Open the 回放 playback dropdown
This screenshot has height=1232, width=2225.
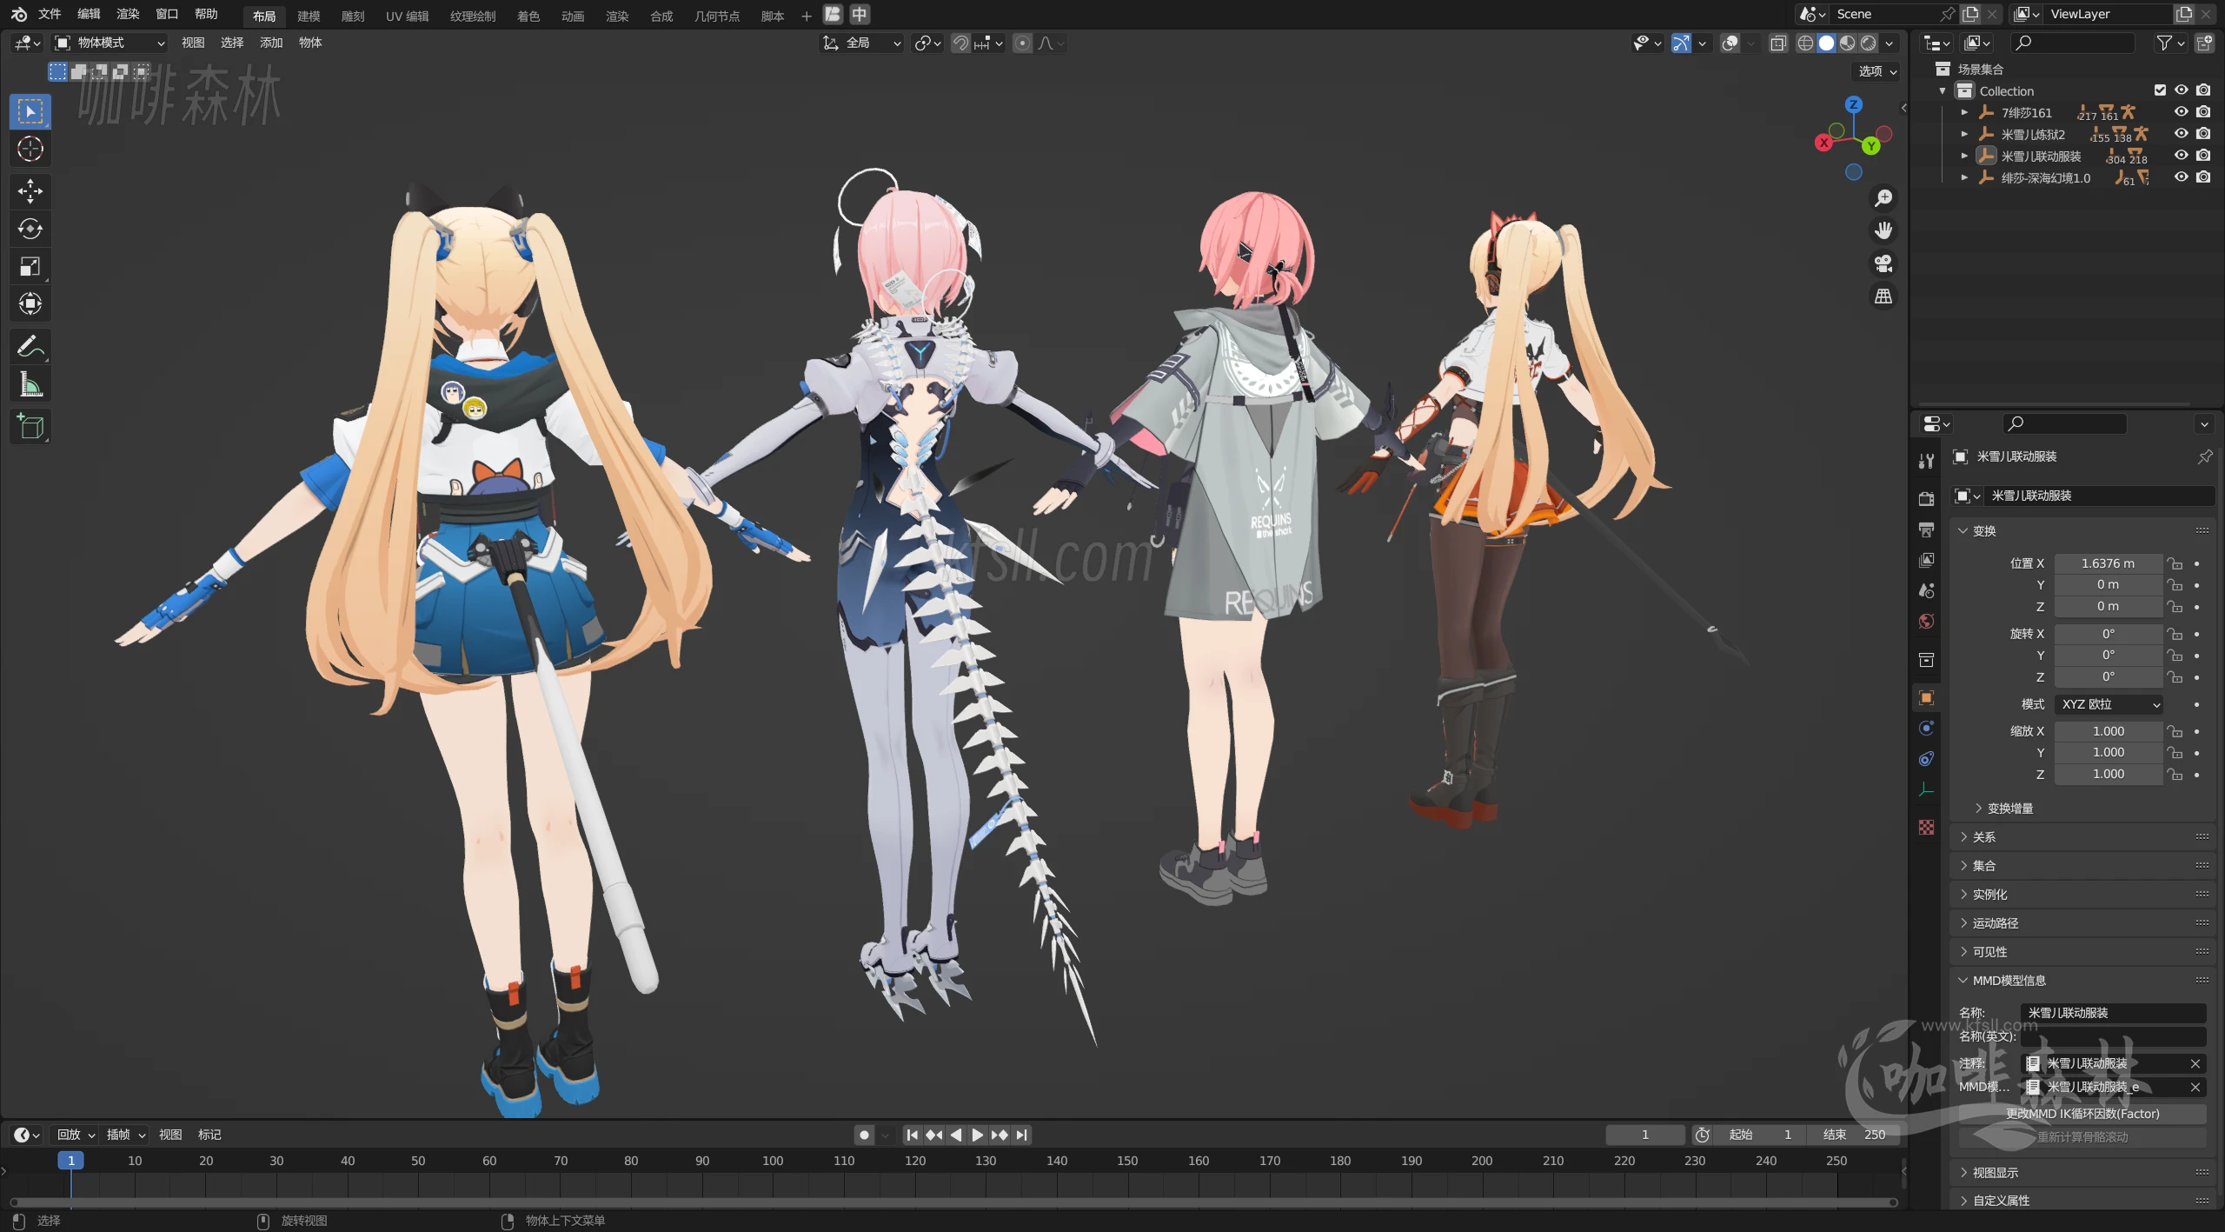tap(76, 1135)
